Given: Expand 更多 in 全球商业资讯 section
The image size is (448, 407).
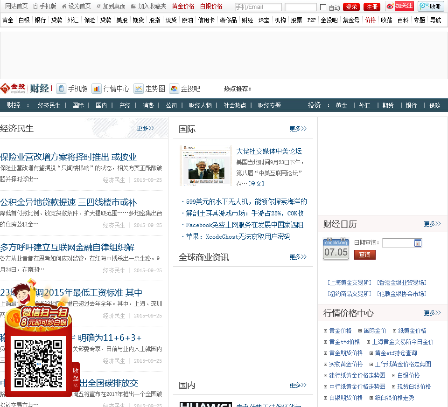Looking at the screenshot, I should (298, 257).
